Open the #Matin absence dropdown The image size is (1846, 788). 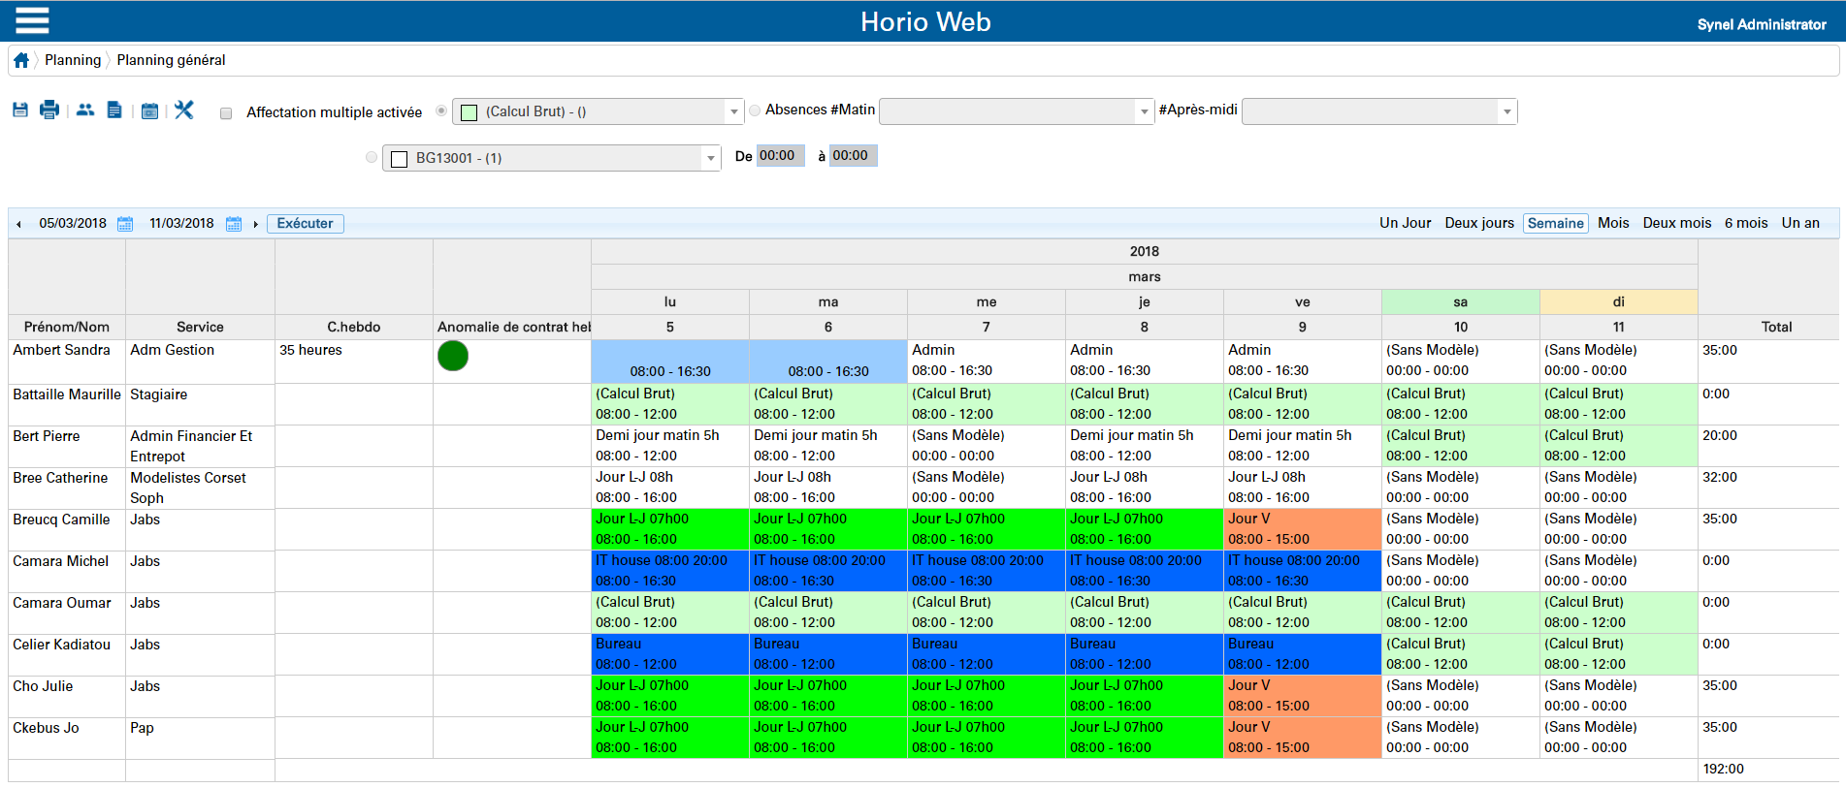coord(1144,112)
